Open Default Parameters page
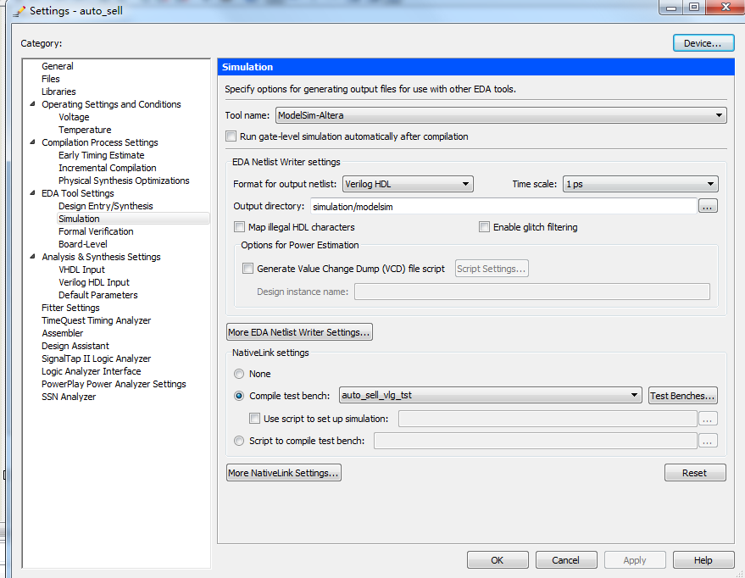This screenshot has width=745, height=578. tap(97, 296)
